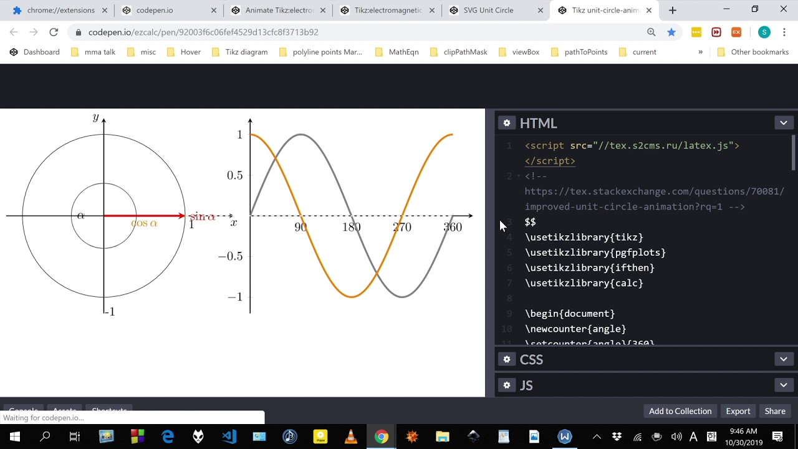Go back to the previous page
Screen dimensions: 798x449
point(14,32)
